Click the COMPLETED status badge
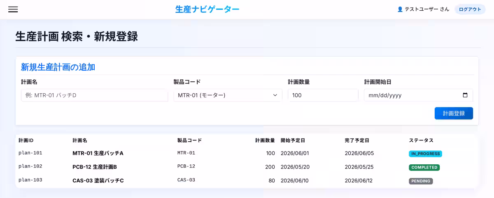The height and width of the screenshot is (198, 494). click(x=424, y=167)
